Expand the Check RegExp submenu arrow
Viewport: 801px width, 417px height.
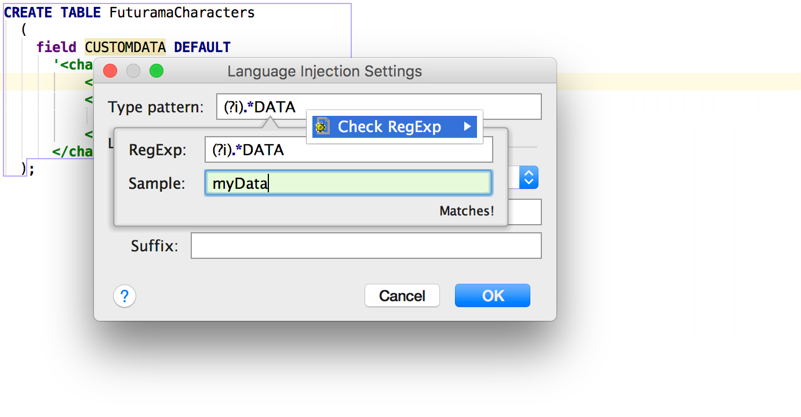468,126
